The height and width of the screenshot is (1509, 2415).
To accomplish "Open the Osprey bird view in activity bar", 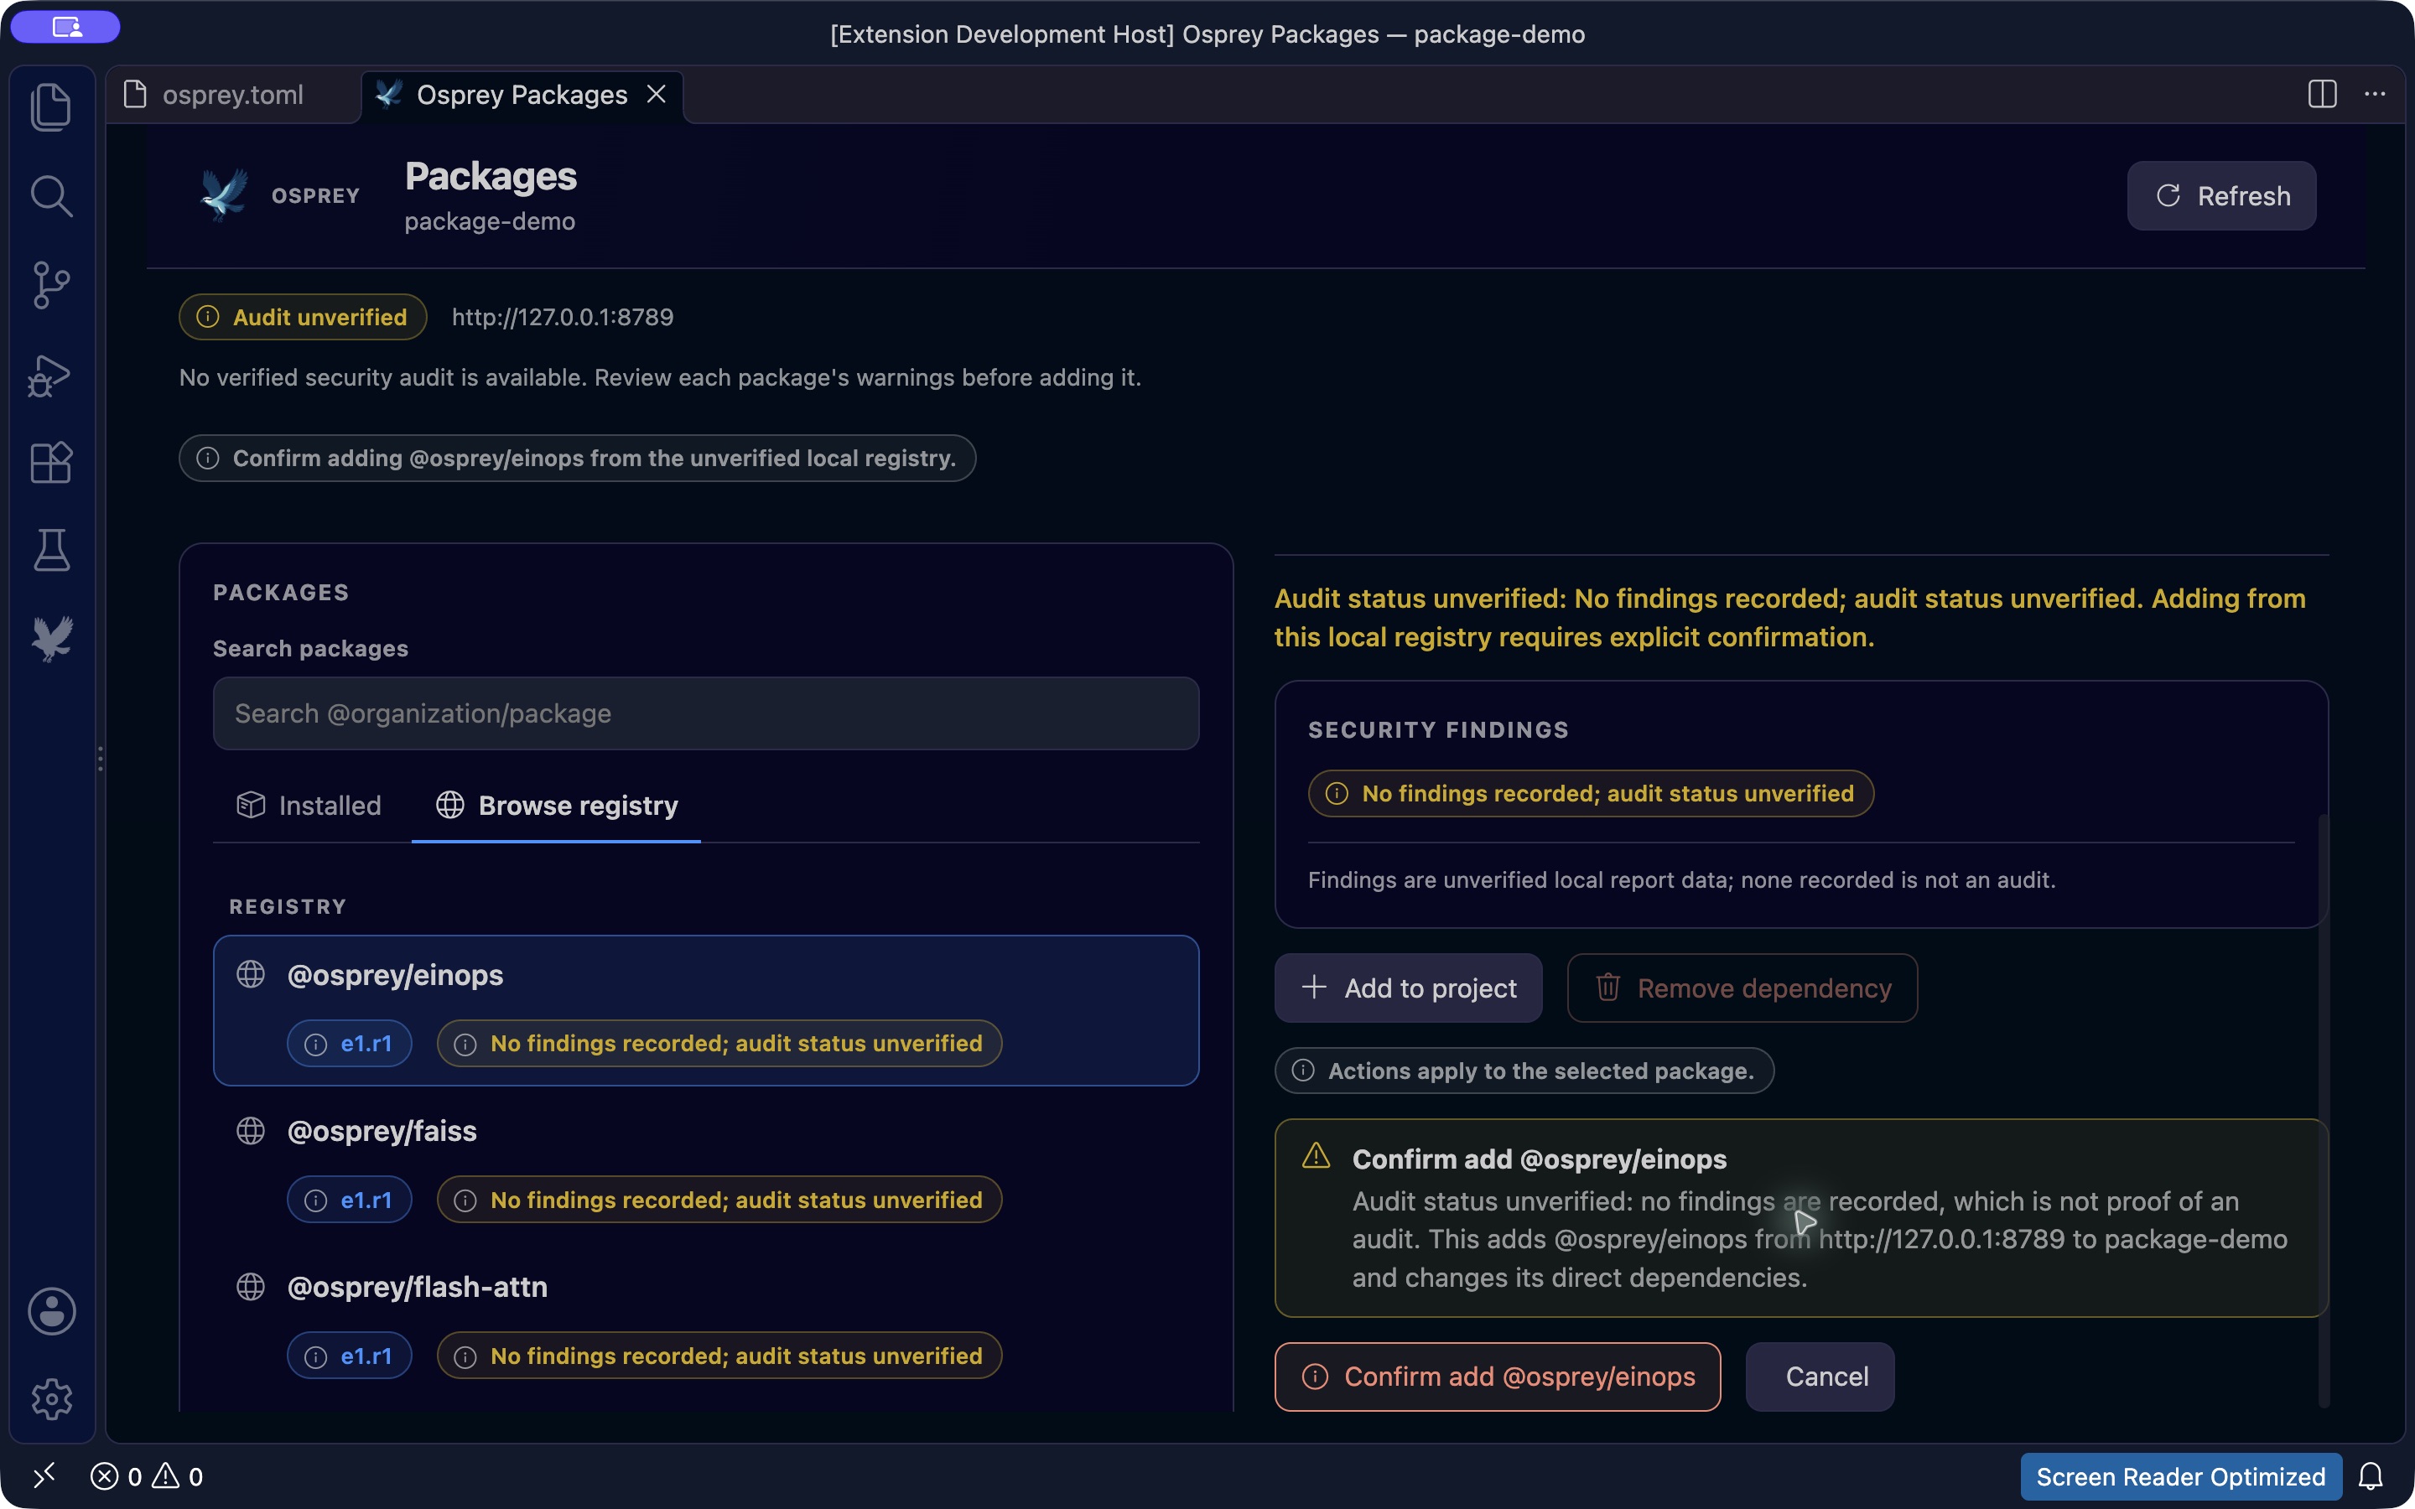I will (x=51, y=639).
